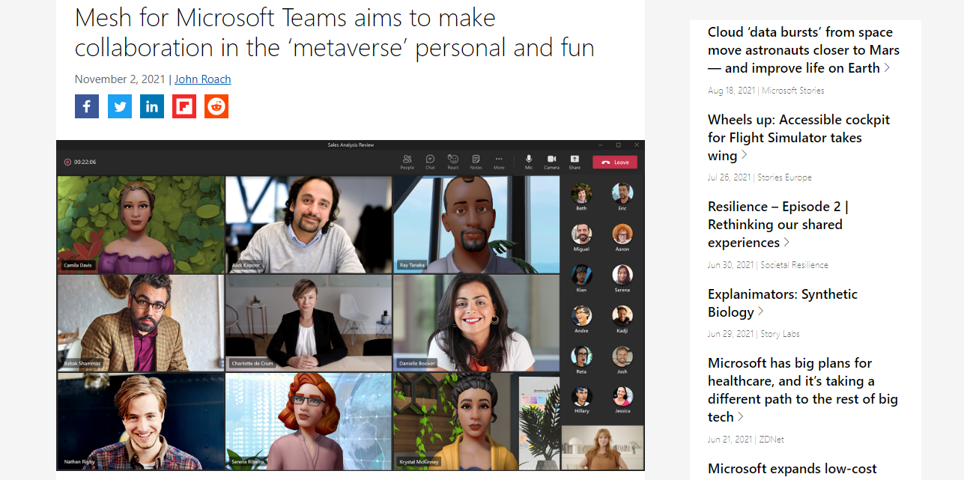964x480 pixels.
Task: Share the article on Flipboard
Action: click(x=184, y=106)
